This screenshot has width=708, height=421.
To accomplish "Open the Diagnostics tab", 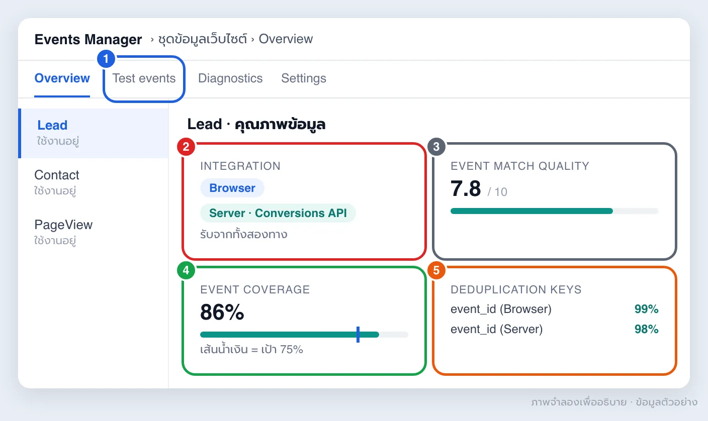I will pos(230,78).
